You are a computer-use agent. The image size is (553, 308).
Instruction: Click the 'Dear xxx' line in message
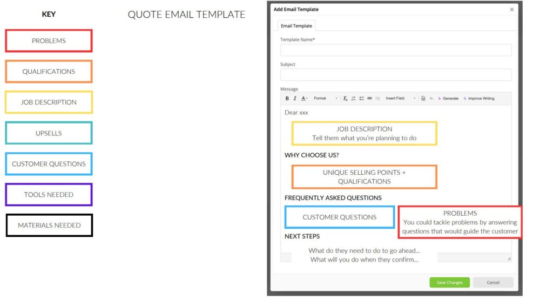(296, 112)
